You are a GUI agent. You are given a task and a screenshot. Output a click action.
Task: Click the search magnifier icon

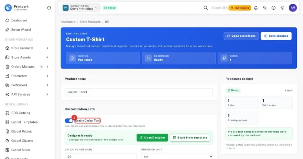pos(206,8)
